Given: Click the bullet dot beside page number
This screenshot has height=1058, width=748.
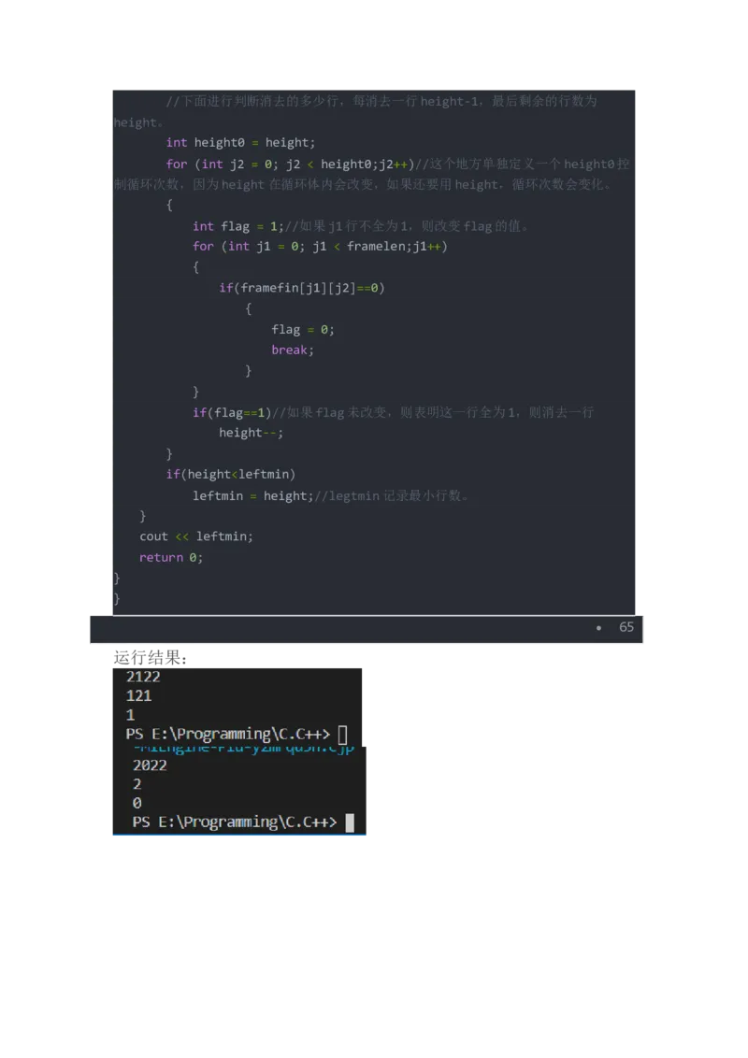Looking at the screenshot, I should [598, 628].
